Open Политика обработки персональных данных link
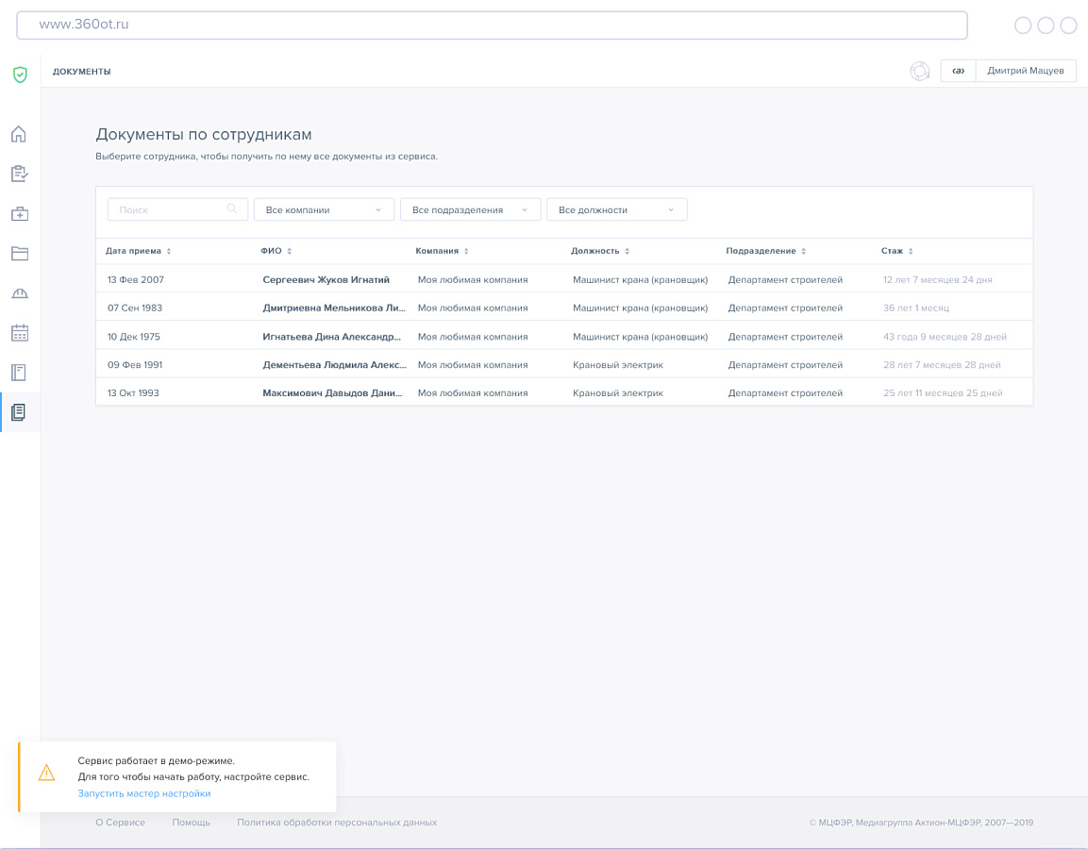 tap(337, 823)
